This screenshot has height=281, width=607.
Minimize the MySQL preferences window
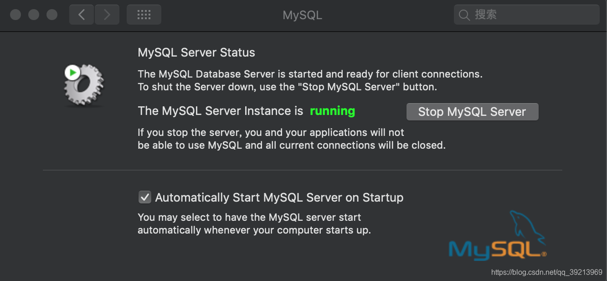(34, 15)
